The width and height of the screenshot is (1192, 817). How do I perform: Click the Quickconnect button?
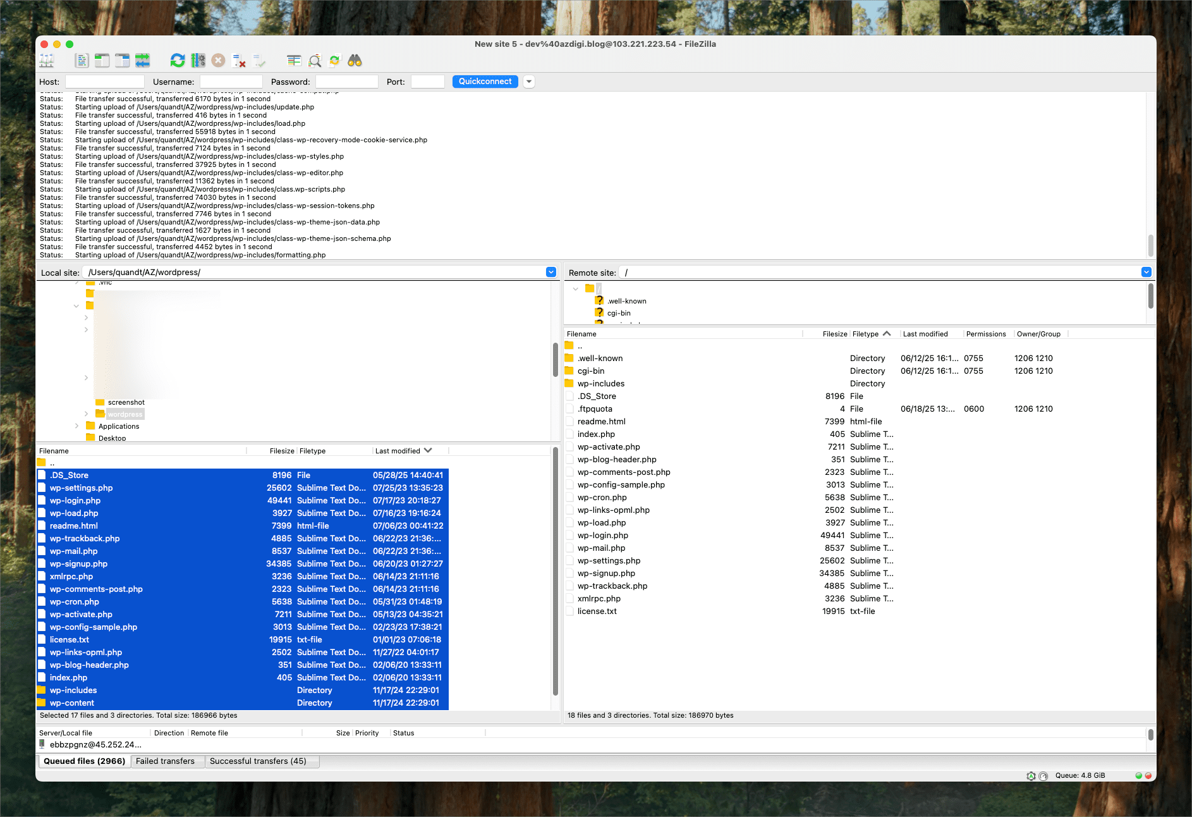tap(485, 82)
